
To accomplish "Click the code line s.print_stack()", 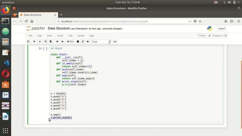I will tap(61, 117).
